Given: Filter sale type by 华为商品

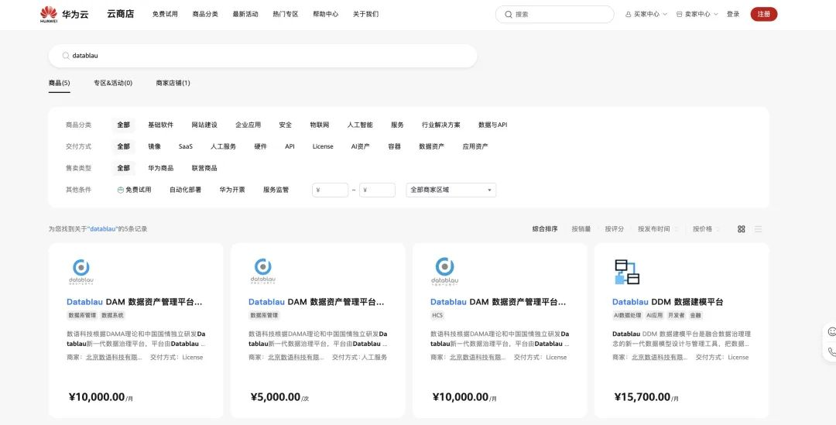Looking at the screenshot, I should coord(160,168).
